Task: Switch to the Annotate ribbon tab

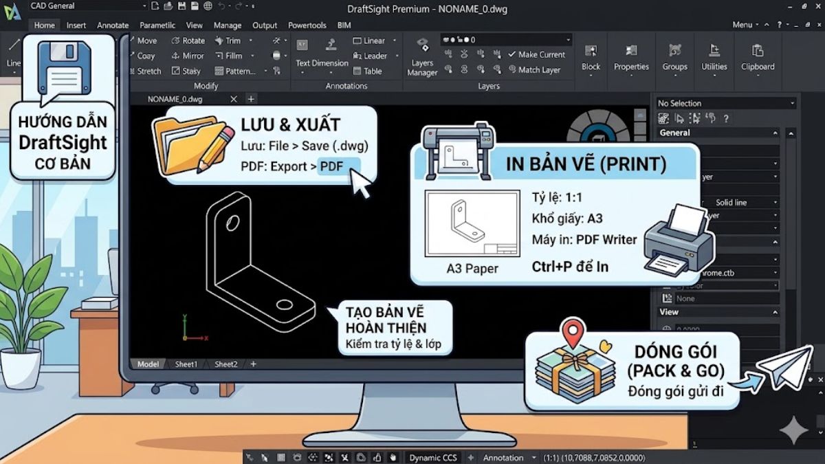Action: pyautogui.click(x=113, y=25)
